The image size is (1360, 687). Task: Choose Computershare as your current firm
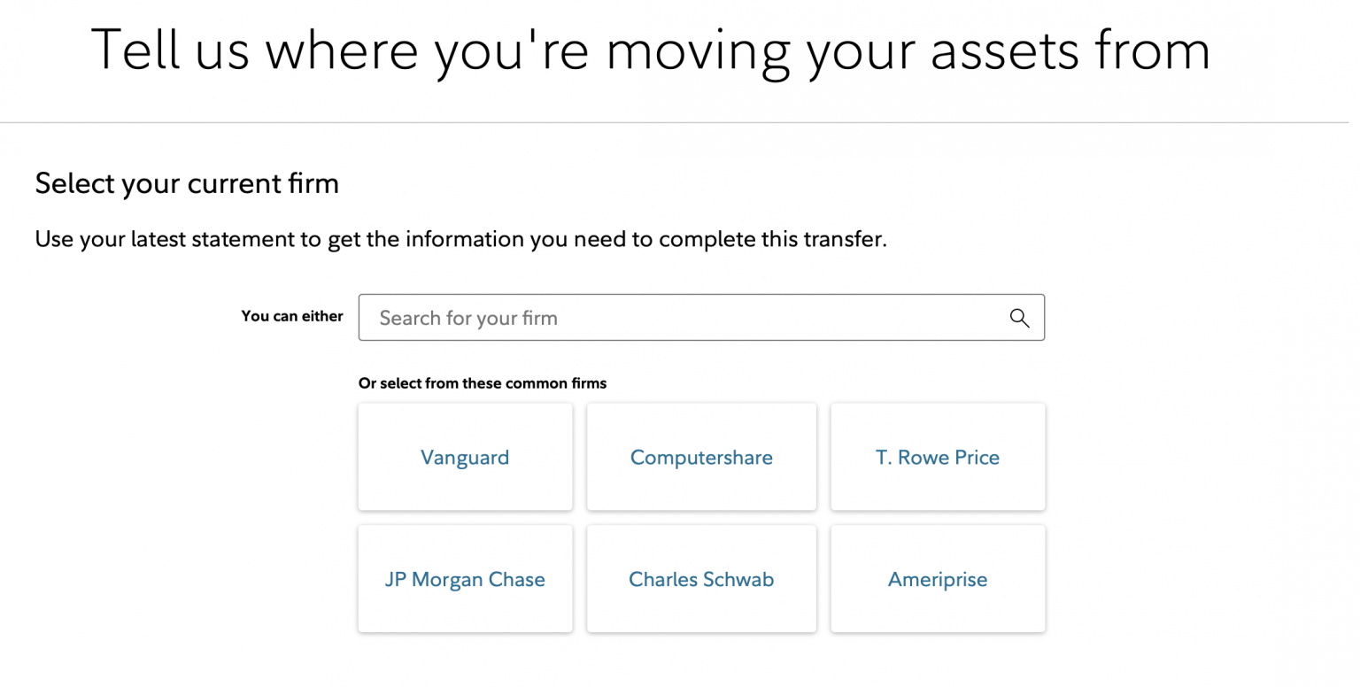(x=701, y=457)
